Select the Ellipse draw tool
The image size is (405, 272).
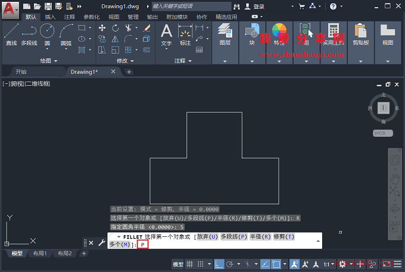[82, 39]
